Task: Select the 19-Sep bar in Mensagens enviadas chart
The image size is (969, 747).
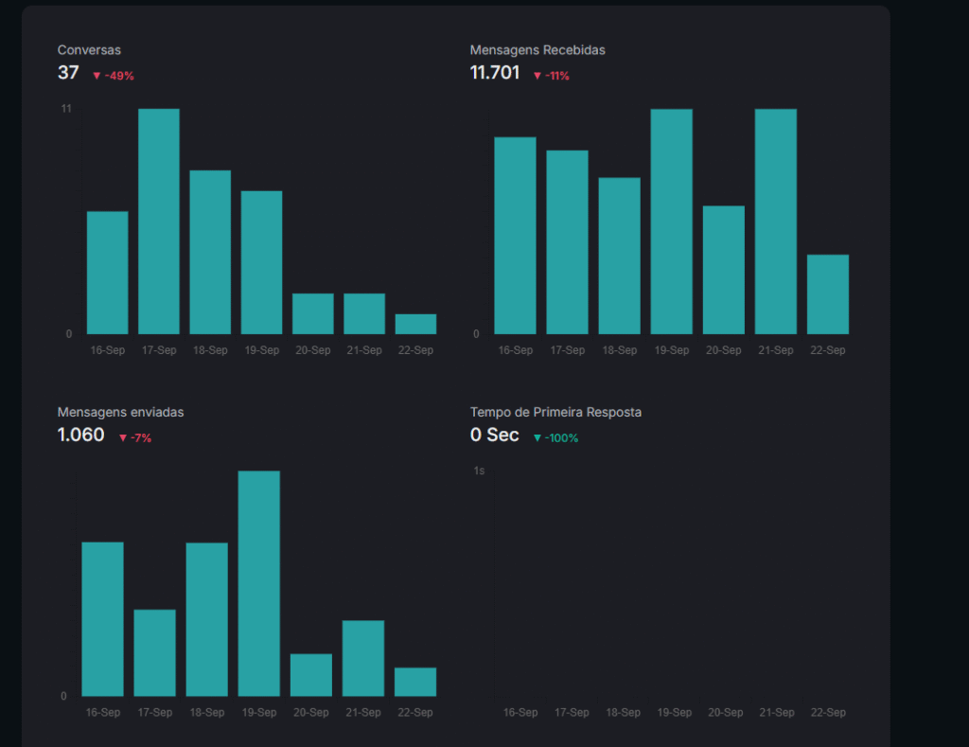Action: point(258,583)
